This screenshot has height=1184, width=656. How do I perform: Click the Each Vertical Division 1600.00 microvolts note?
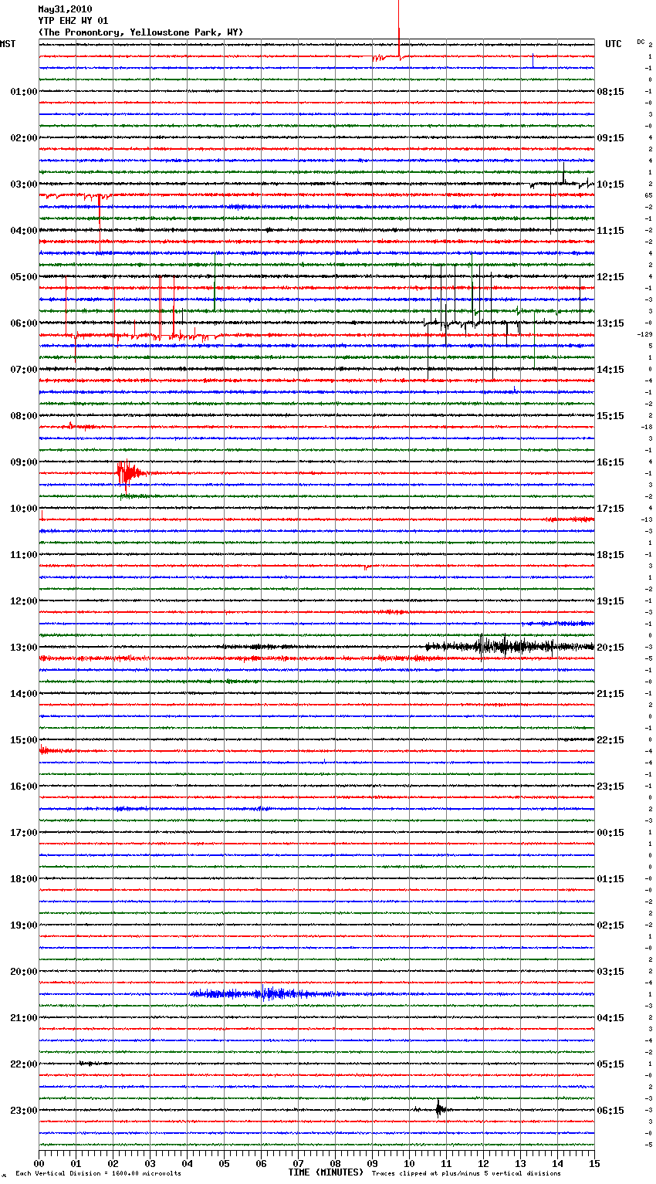98,1174
